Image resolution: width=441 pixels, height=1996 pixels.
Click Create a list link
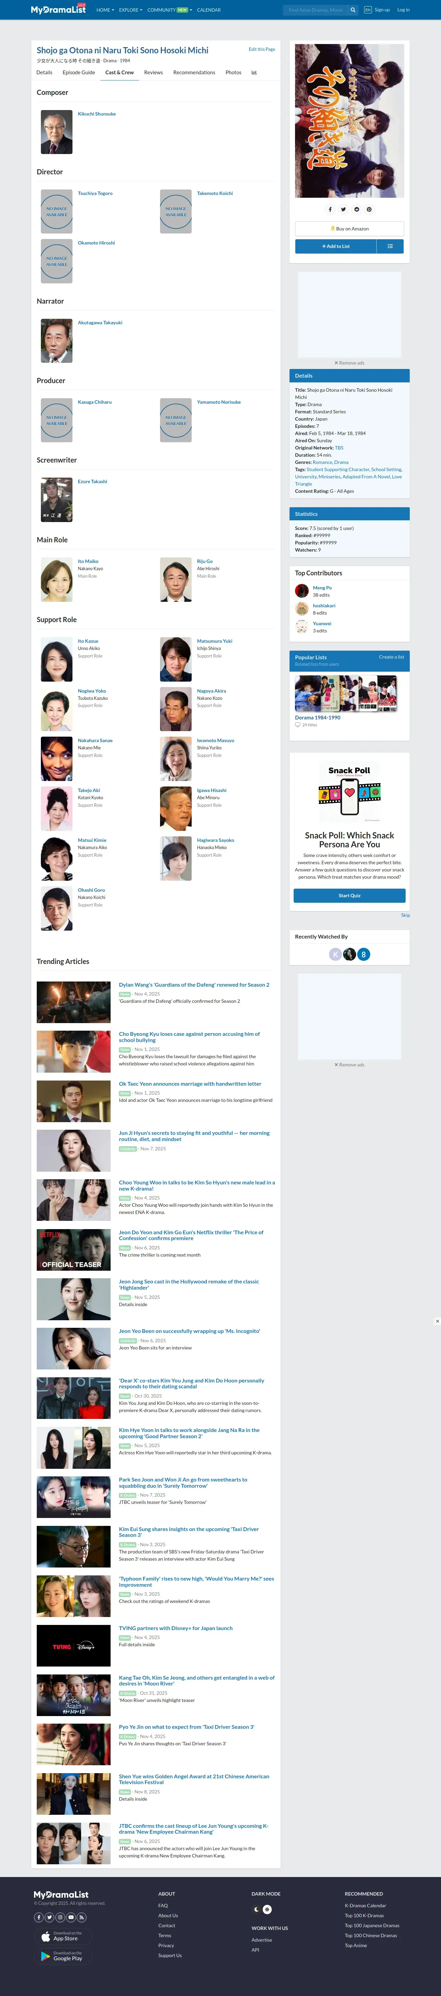coord(392,657)
